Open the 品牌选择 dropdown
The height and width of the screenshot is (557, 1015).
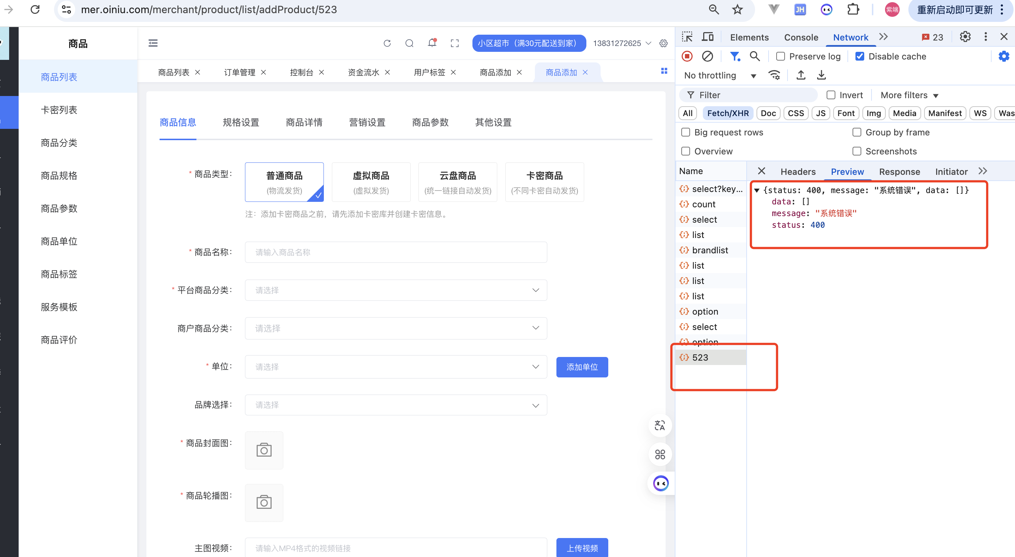point(396,405)
